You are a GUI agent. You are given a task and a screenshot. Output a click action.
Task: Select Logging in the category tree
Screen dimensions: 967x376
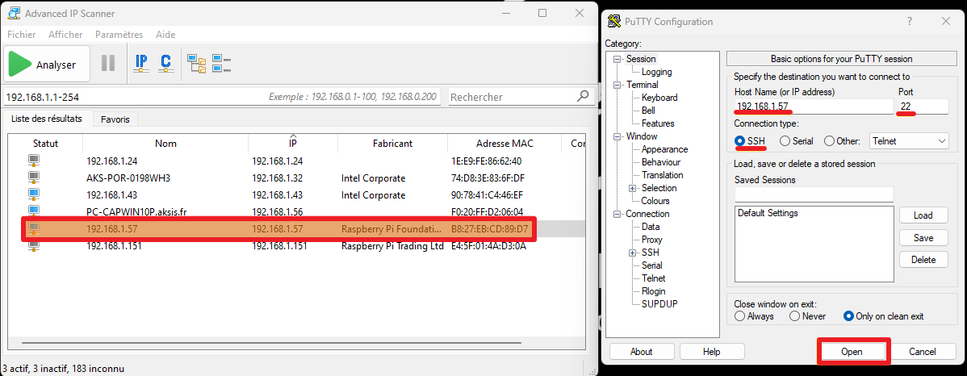click(656, 72)
